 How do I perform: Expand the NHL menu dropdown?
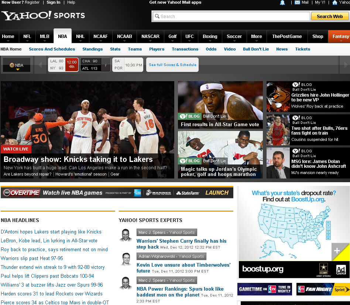tap(80, 41)
